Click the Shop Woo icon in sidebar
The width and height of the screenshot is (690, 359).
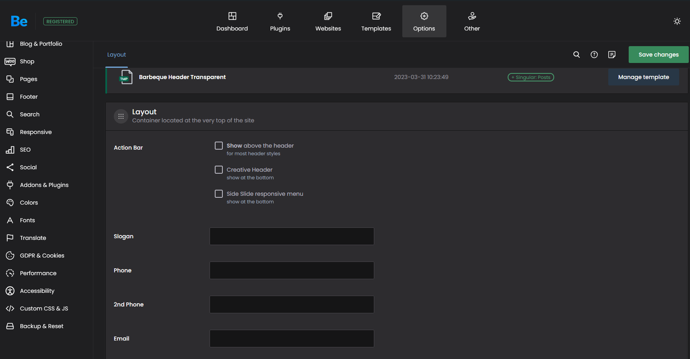10,61
